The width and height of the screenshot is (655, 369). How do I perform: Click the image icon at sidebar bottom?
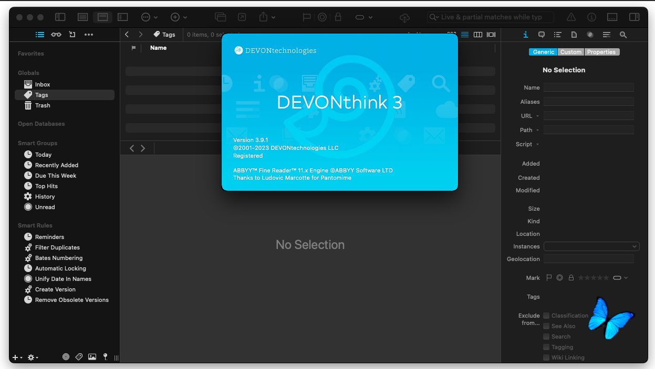pos(92,357)
